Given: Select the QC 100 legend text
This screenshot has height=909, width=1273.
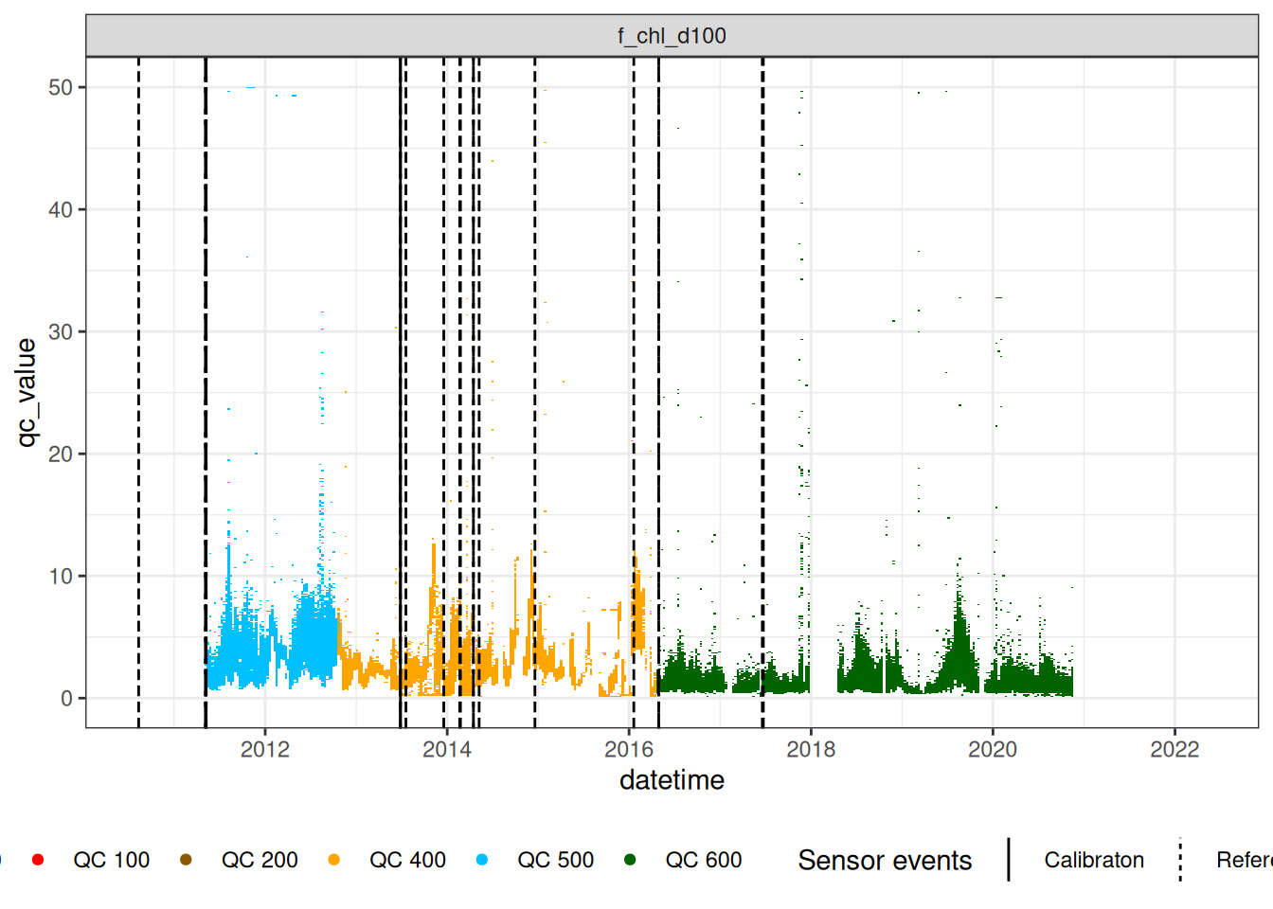Looking at the screenshot, I should [112, 860].
